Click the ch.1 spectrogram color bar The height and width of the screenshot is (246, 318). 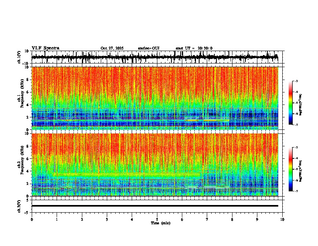click(291, 103)
